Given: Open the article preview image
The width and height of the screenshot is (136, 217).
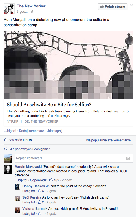Looking at the screenshot, I should point(68,65).
